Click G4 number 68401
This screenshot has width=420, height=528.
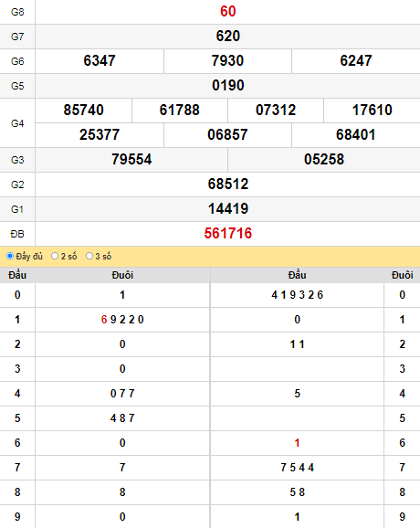[x=356, y=134]
